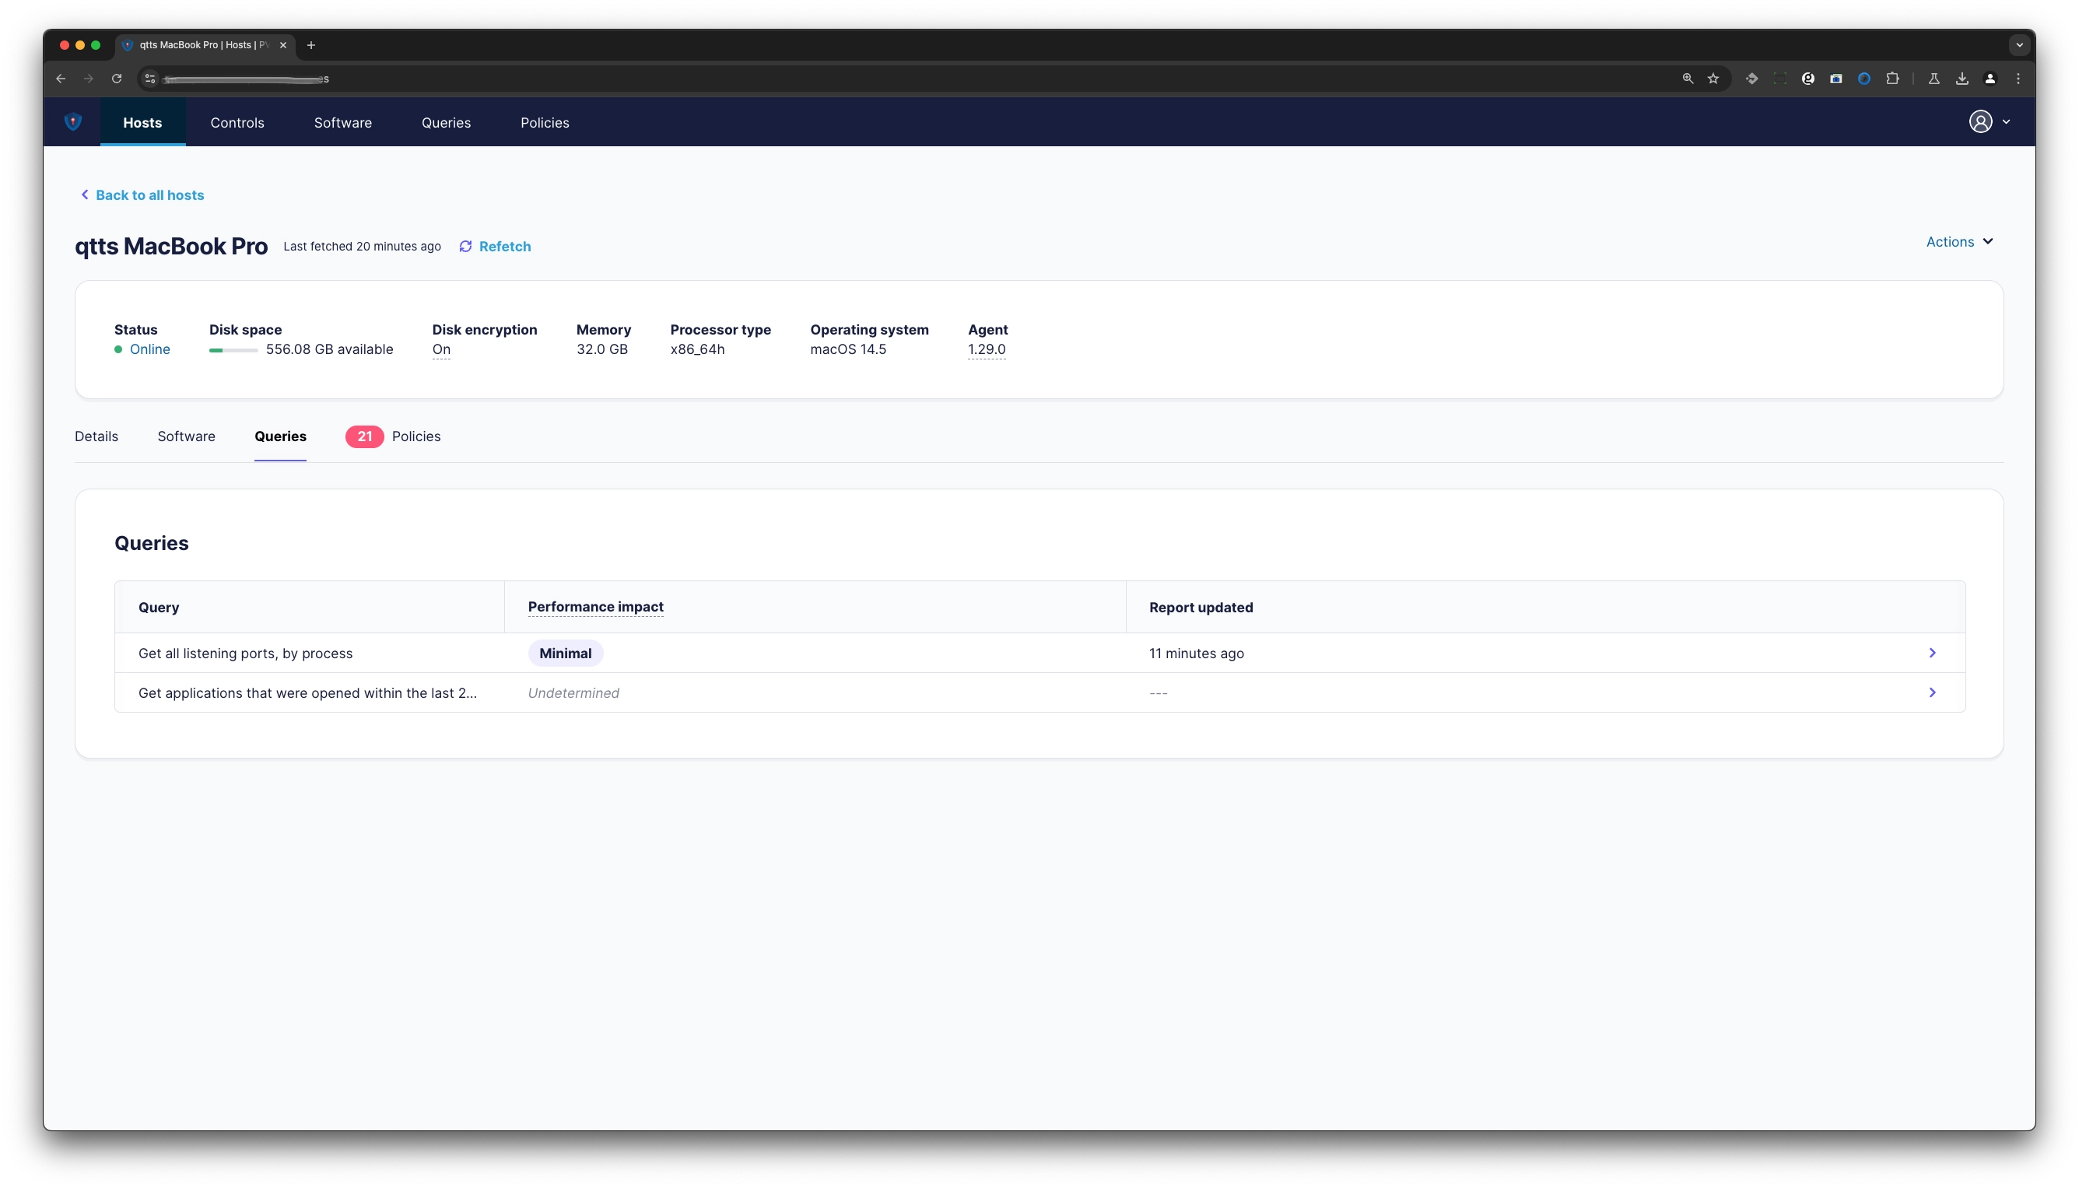Screen dimensions: 2079x1188
Task: Click the tab favicon for qtts MacBook Pro
Action: click(x=128, y=45)
